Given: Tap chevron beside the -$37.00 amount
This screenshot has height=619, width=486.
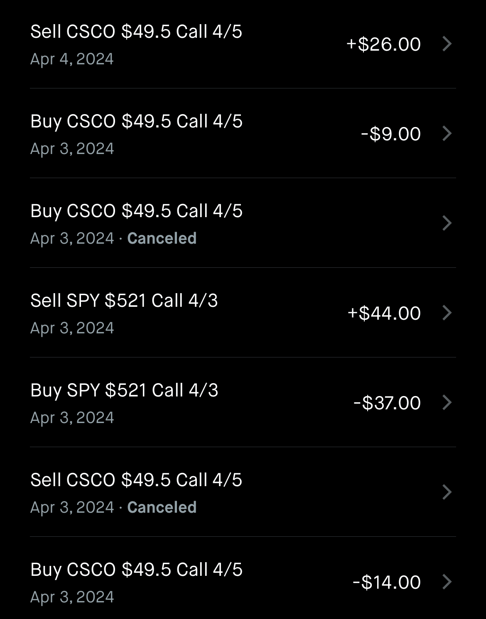Looking at the screenshot, I should pos(447,402).
